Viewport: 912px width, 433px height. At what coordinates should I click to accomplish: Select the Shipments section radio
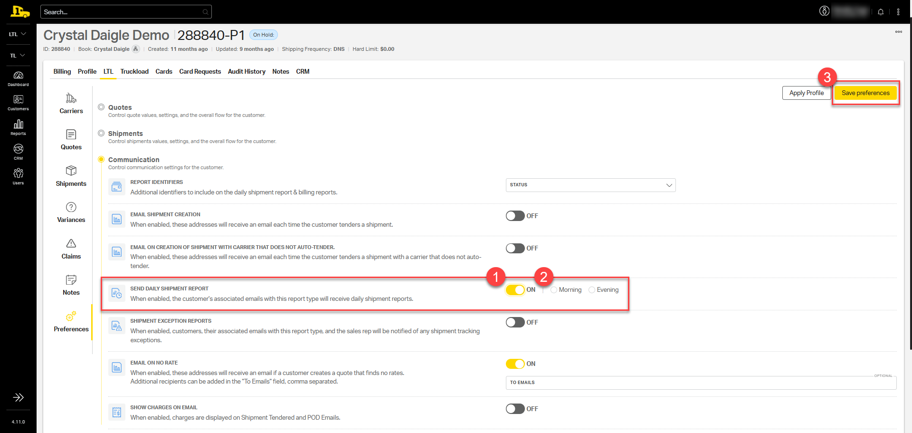pyautogui.click(x=101, y=133)
